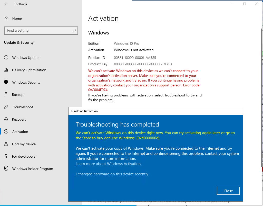Open Home in Settings
Image resolution: width=263 pixels, height=206 pixels.
click(17, 19)
